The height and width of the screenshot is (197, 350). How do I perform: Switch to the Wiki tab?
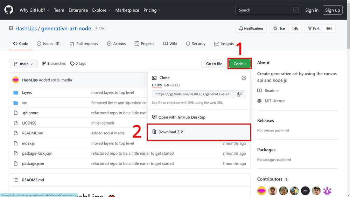170,44
